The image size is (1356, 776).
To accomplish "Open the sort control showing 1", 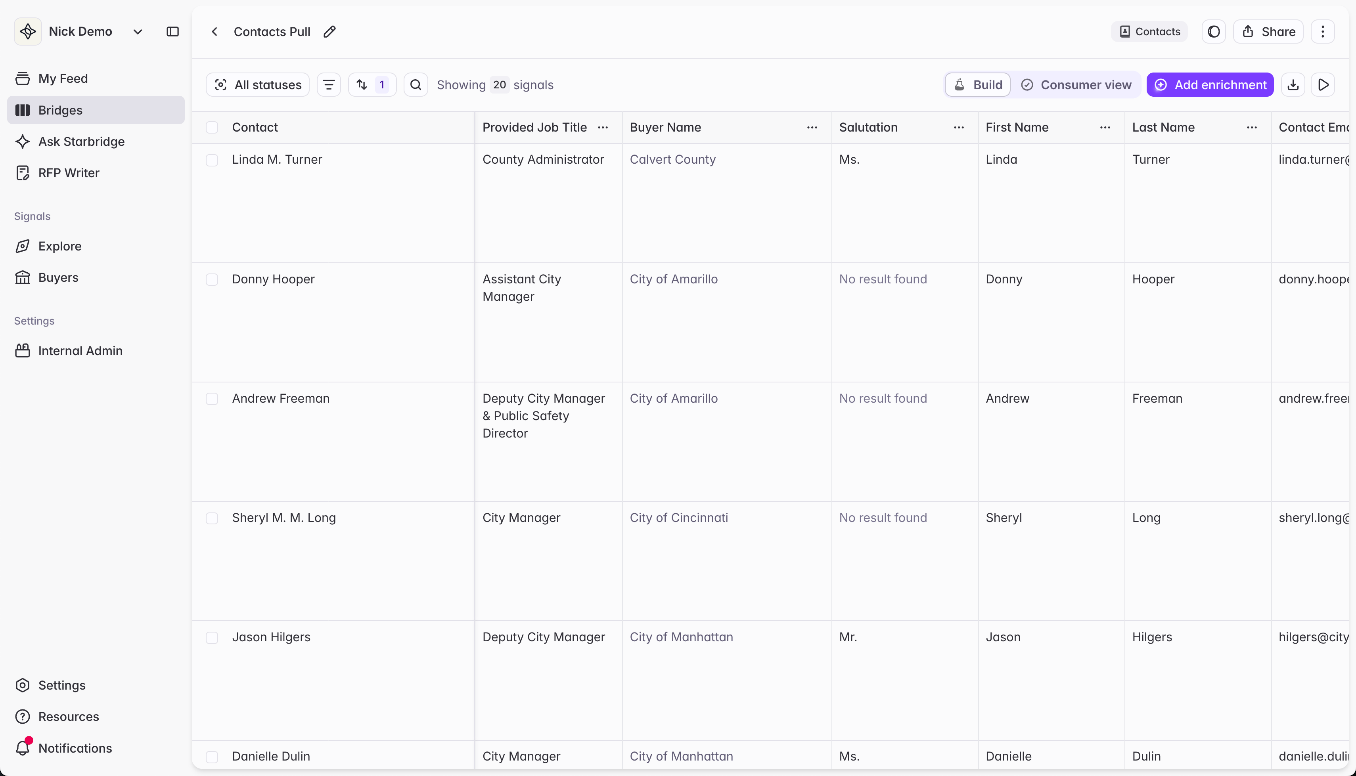I will coord(372,85).
